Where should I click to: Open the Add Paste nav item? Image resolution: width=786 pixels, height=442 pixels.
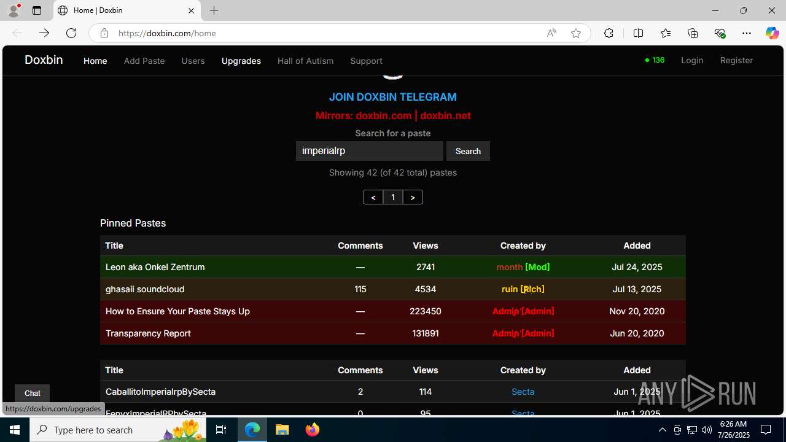144,61
